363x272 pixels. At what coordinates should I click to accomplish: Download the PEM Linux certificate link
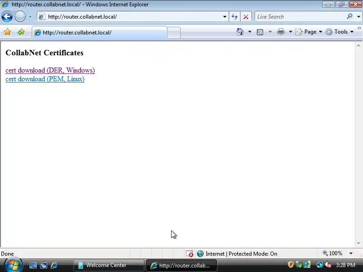coord(45,79)
